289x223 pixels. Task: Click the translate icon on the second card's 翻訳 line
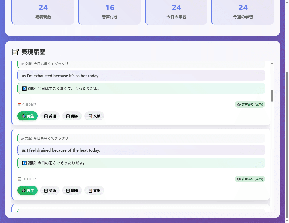point(24,163)
